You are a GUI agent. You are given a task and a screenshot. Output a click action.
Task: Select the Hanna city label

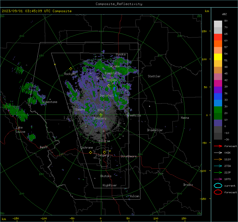185,118
